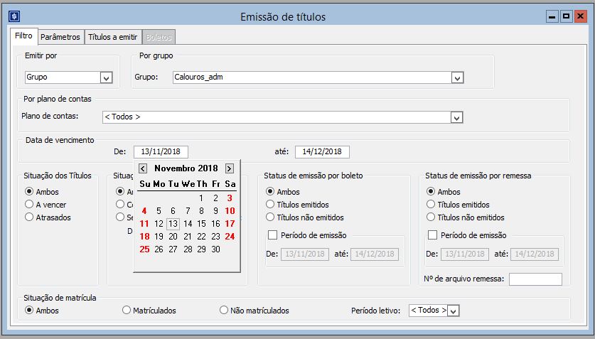Enable Período de emissão for boleto
The width and height of the screenshot is (595, 339).
point(272,235)
